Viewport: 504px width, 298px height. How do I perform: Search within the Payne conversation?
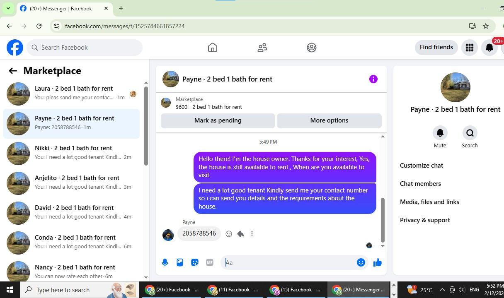470,133
